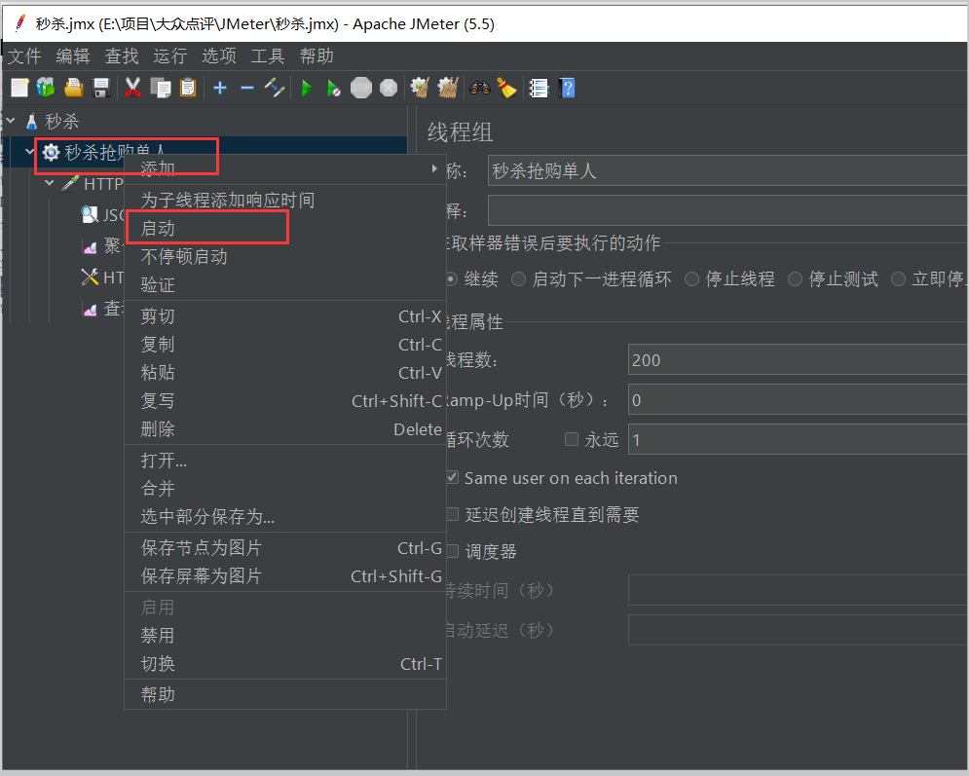
Task: Choose 启动 from the context menu
Action: click(159, 229)
